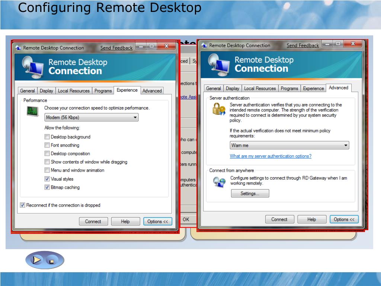
Task: Uncheck Bitmap caching checkbox
Action: [47, 187]
